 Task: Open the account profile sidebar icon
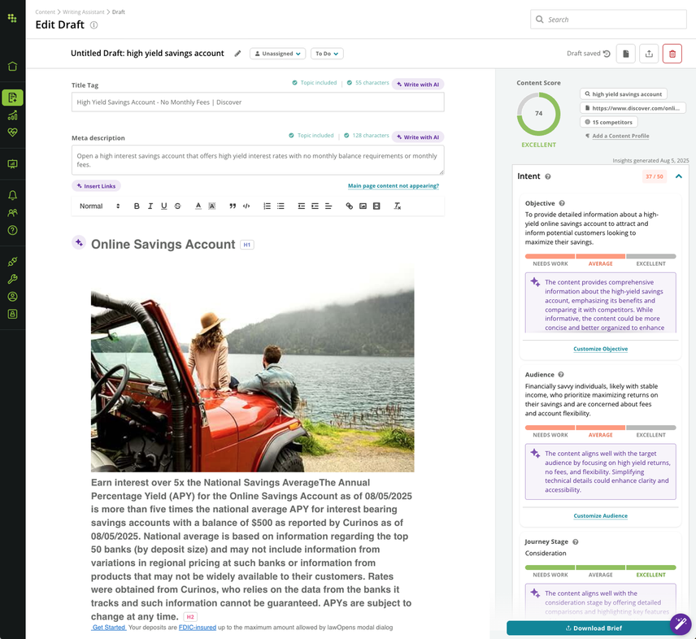click(12, 297)
